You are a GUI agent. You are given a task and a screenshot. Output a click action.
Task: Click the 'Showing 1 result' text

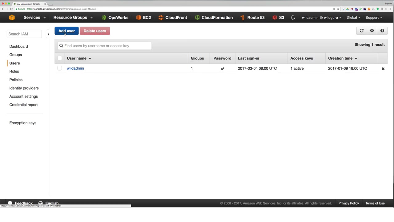click(x=370, y=45)
